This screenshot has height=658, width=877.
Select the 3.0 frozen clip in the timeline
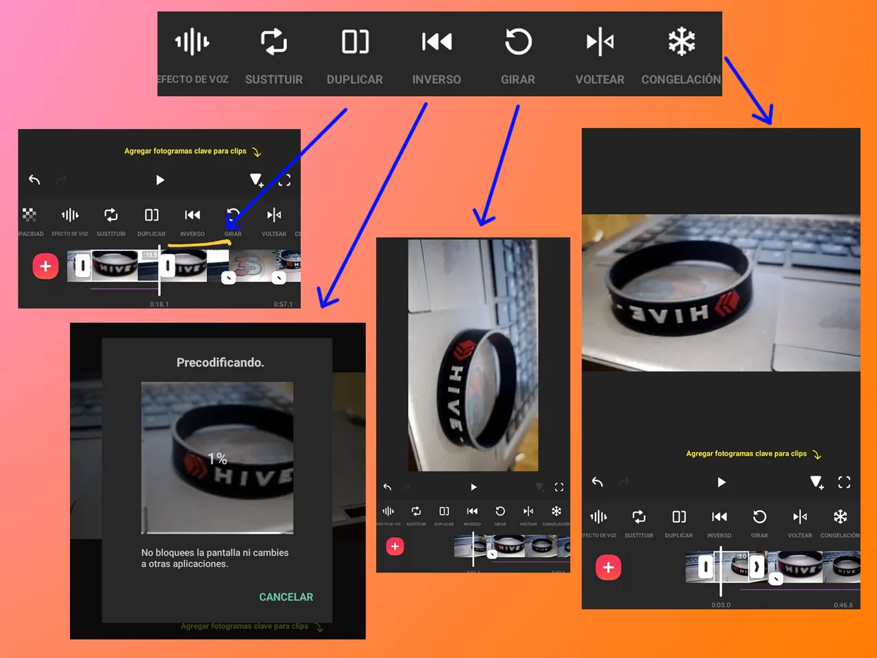click(x=731, y=567)
